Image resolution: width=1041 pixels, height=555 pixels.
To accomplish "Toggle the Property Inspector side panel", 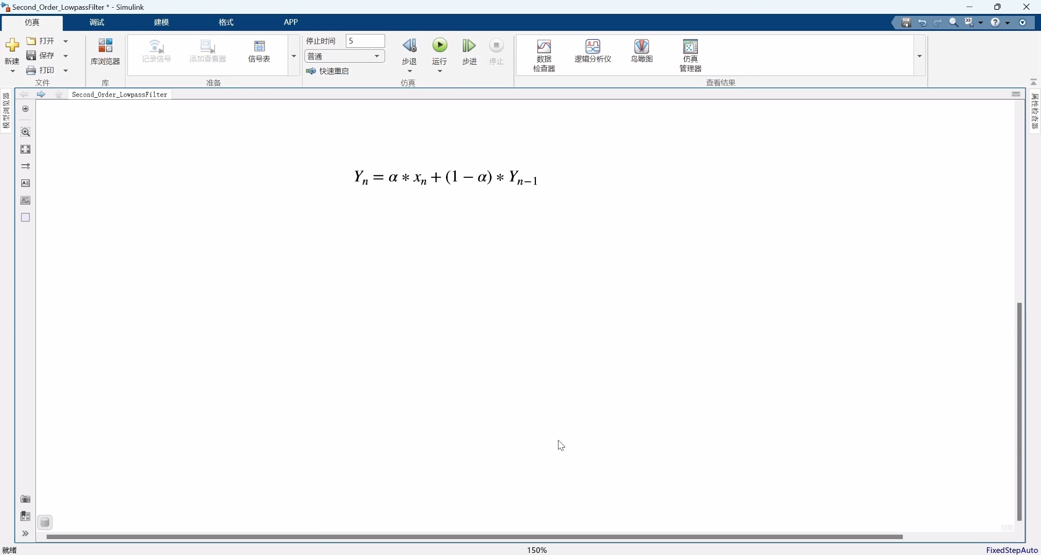I will click(x=1034, y=110).
